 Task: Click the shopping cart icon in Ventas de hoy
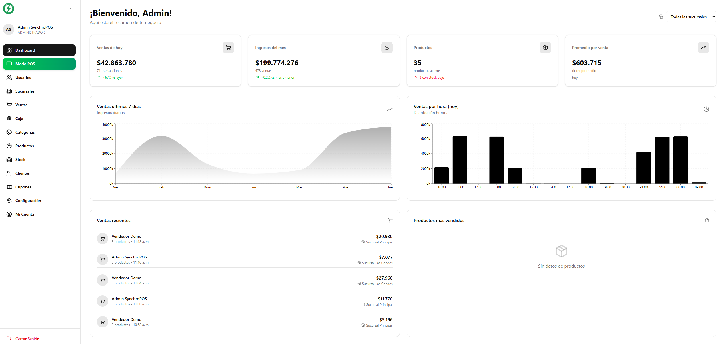coord(228,48)
